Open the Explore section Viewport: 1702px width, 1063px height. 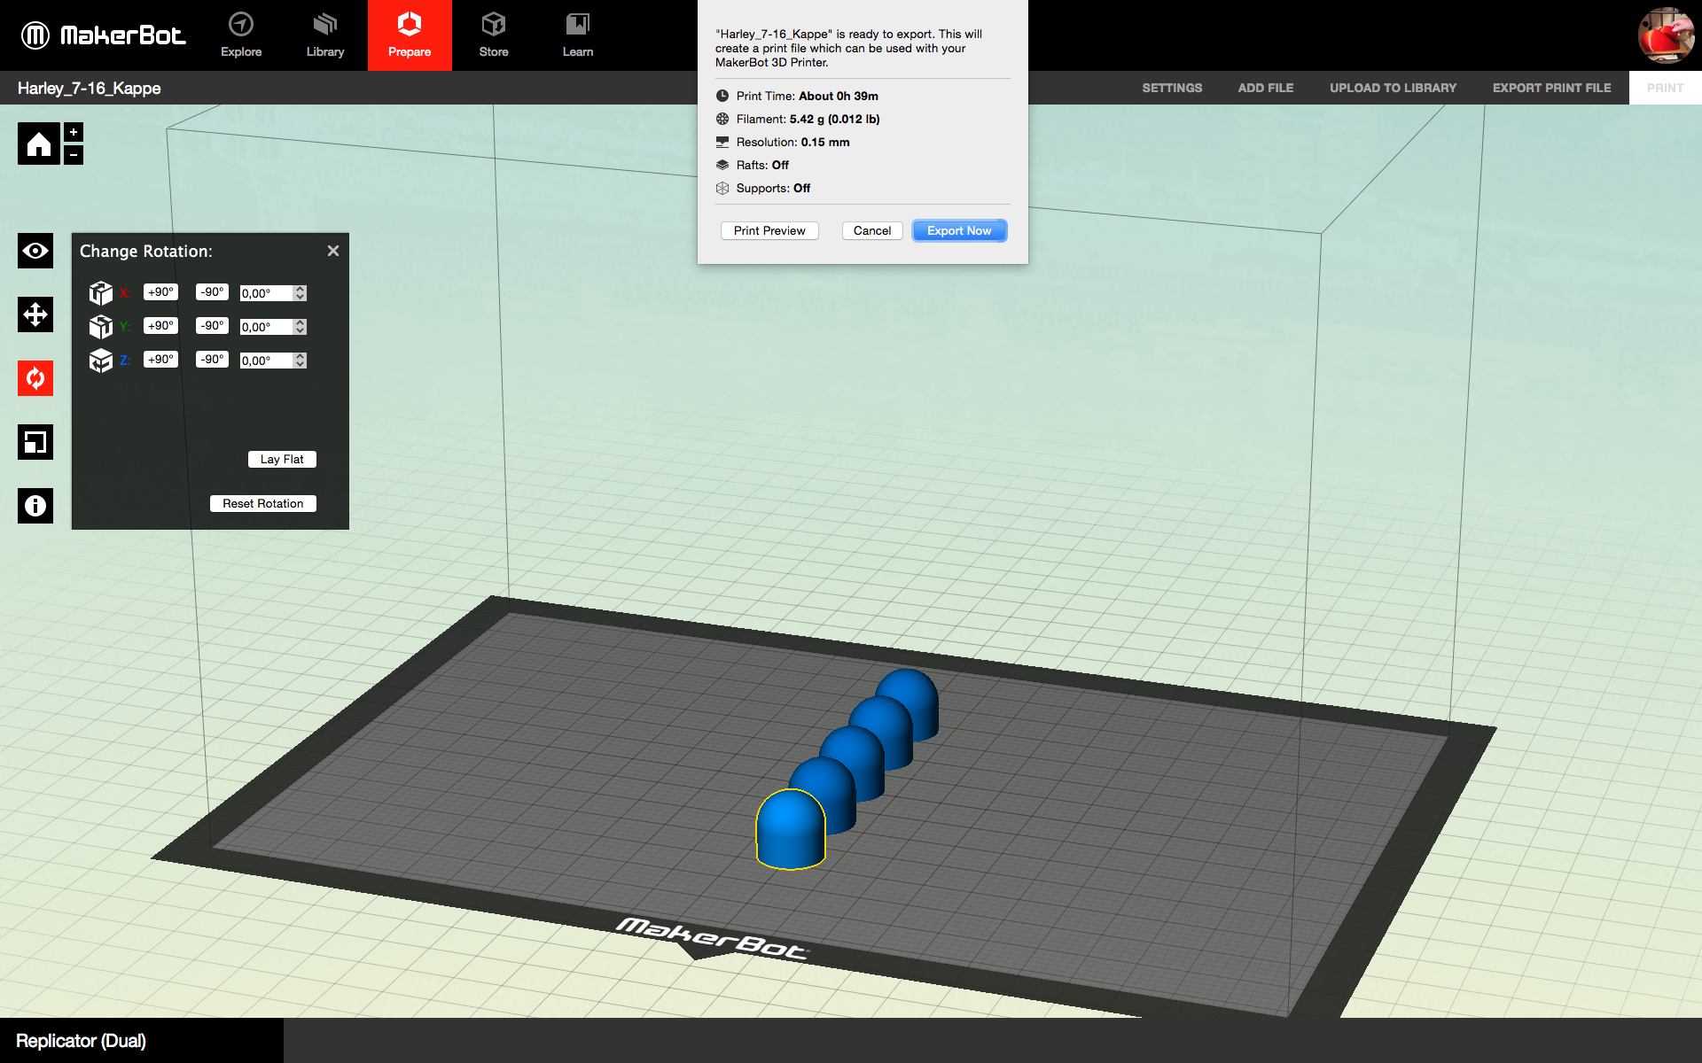pyautogui.click(x=241, y=35)
